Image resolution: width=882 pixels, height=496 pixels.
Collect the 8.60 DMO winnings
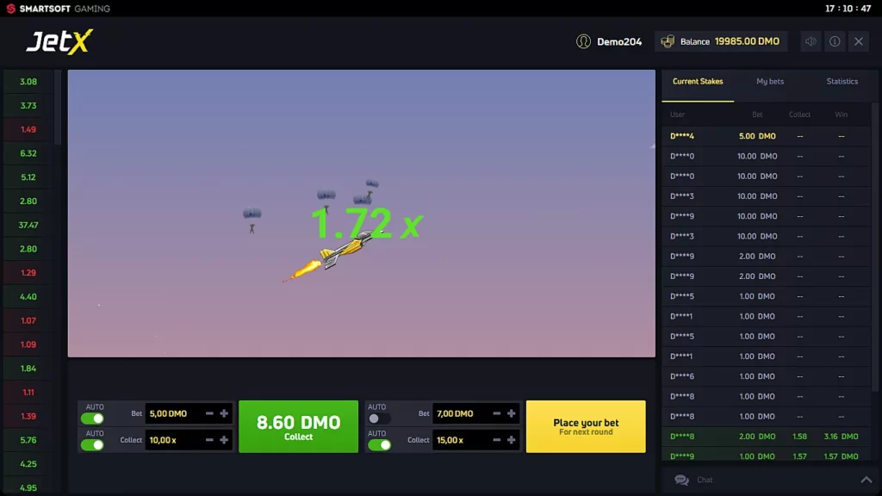pos(298,426)
